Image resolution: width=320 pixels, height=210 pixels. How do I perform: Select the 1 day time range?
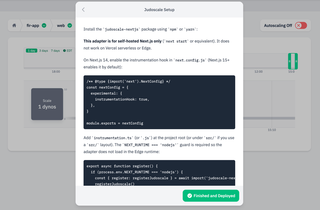pyautogui.click(x=32, y=51)
